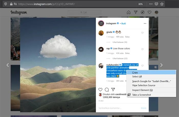Image resolution: width=179 pixels, height=117 pixels.
Task: Click Kirim to post comment
Action: [143, 108]
